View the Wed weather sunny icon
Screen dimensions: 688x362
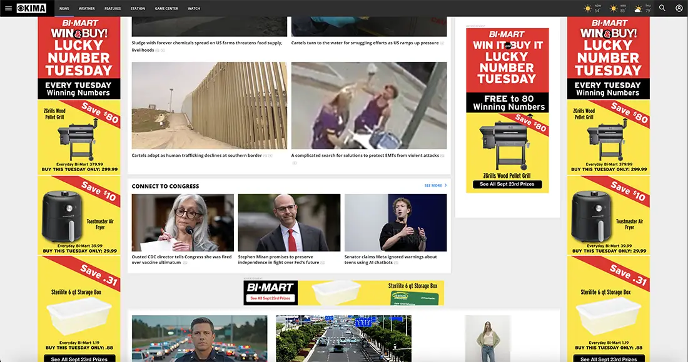[x=614, y=8]
